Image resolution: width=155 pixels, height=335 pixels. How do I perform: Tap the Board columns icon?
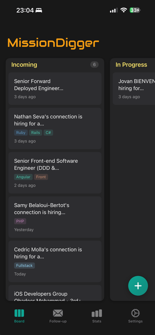19,313
